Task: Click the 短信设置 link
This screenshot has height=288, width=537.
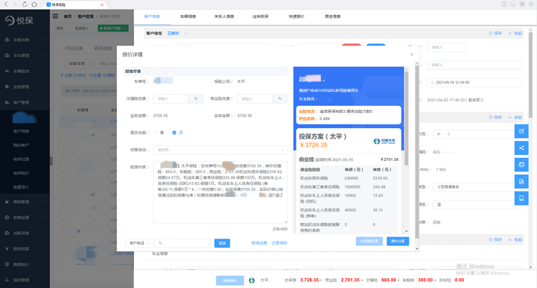Action: (259, 243)
